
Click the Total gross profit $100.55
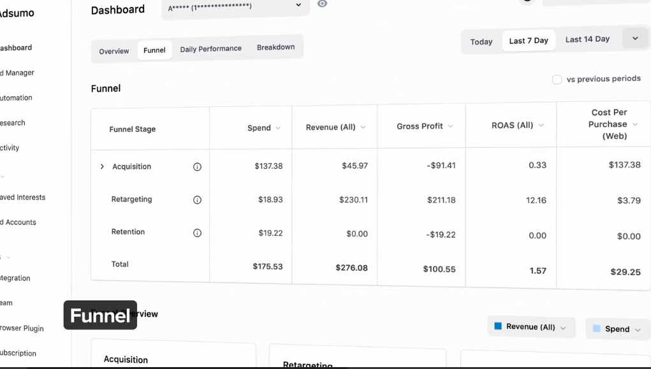click(439, 270)
